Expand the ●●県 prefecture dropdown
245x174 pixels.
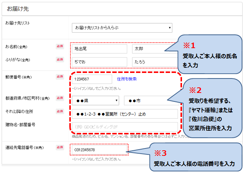tap(95, 100)
